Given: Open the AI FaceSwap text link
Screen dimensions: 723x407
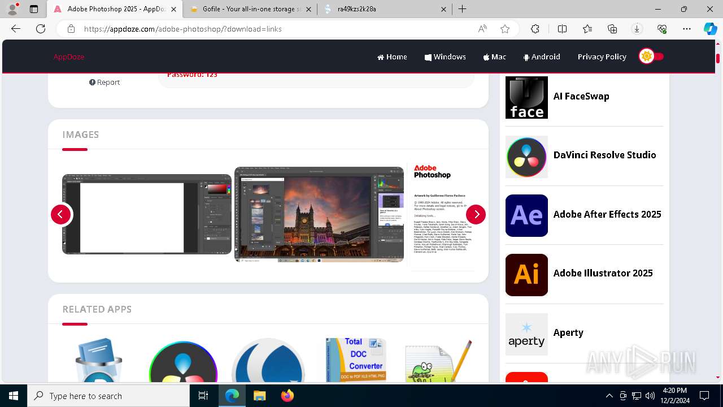Looking at the screenshot, I should click(x=581, y=96).
